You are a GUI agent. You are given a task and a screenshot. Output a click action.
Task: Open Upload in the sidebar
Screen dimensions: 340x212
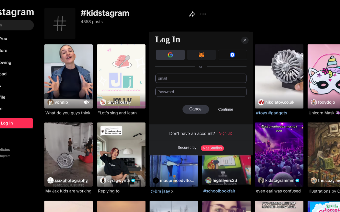3,74
